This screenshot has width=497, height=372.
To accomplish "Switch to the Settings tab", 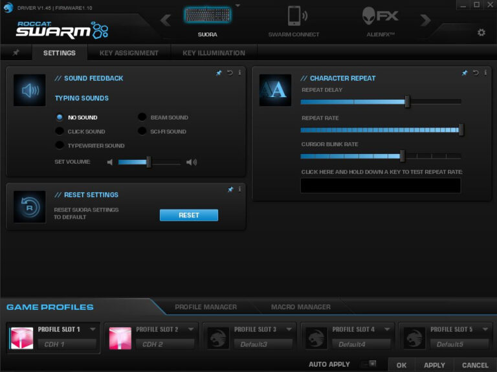I will point(60,52).
